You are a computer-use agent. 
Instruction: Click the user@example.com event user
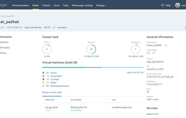pos(122,107)
